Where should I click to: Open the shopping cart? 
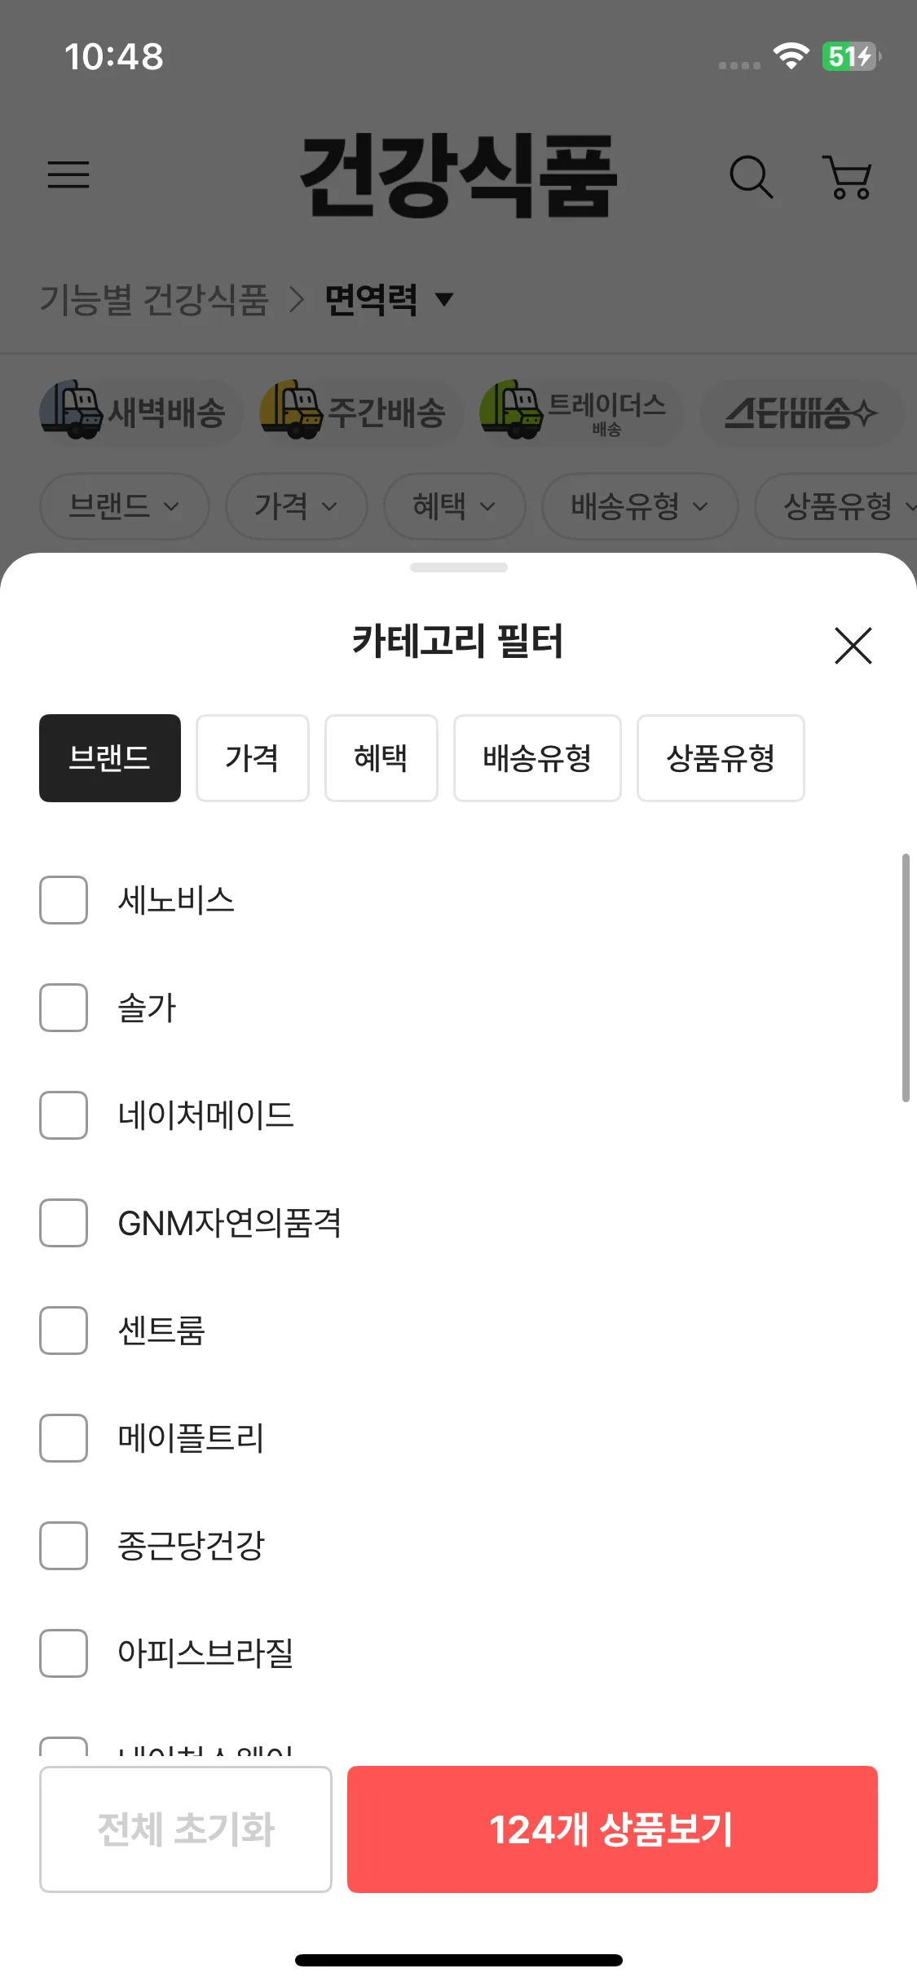[x=849, y=177]
